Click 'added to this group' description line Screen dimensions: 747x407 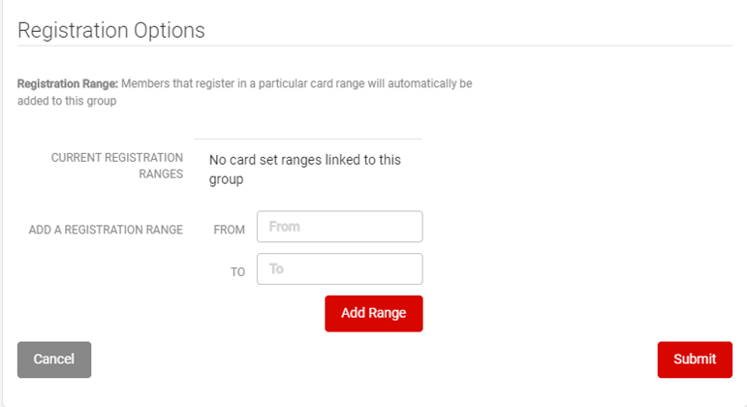tap(67, 101)
